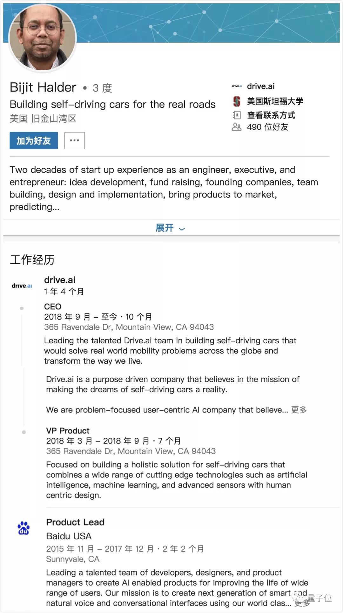Viewport: 343px width, 613px height.
Task: Show more of the drive.ai CEO description
Action: tap(299, 410)
